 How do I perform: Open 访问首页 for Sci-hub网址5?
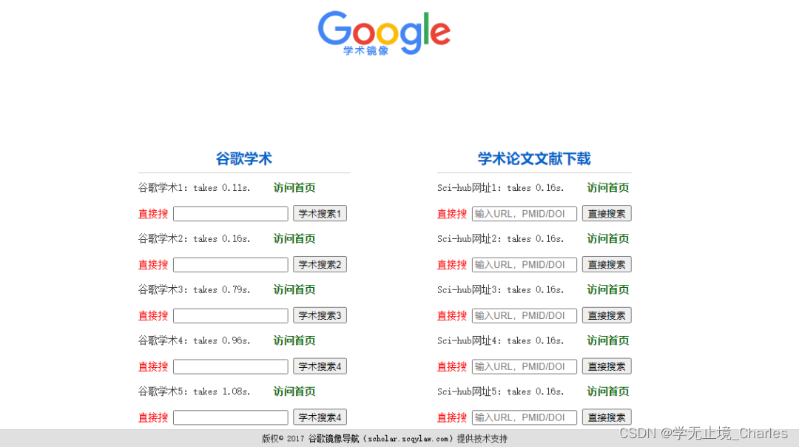(608, 391)
